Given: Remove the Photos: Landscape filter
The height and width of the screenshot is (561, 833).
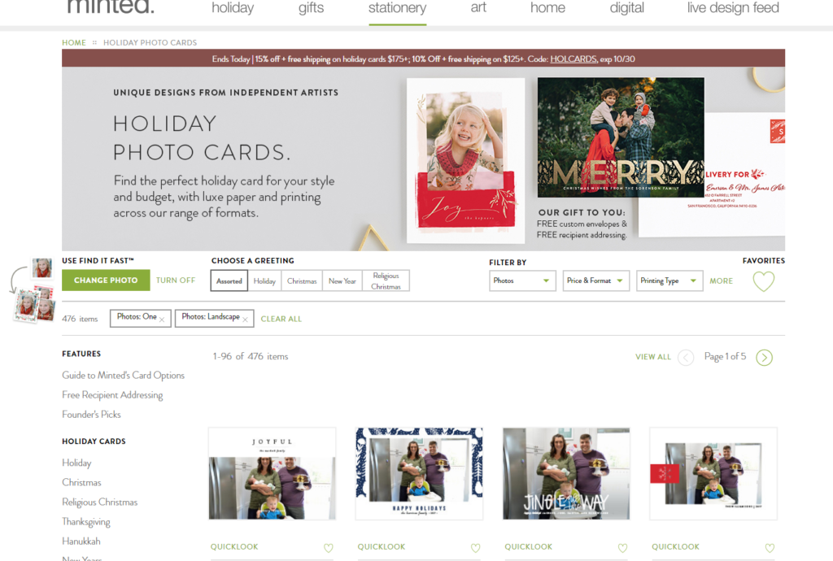Looking at the screenshot, I should pos(245,320).
